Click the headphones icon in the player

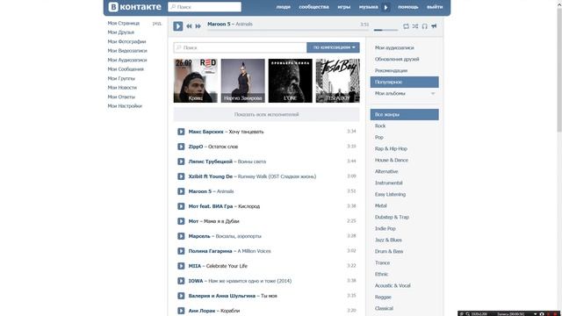pos(424,26)
